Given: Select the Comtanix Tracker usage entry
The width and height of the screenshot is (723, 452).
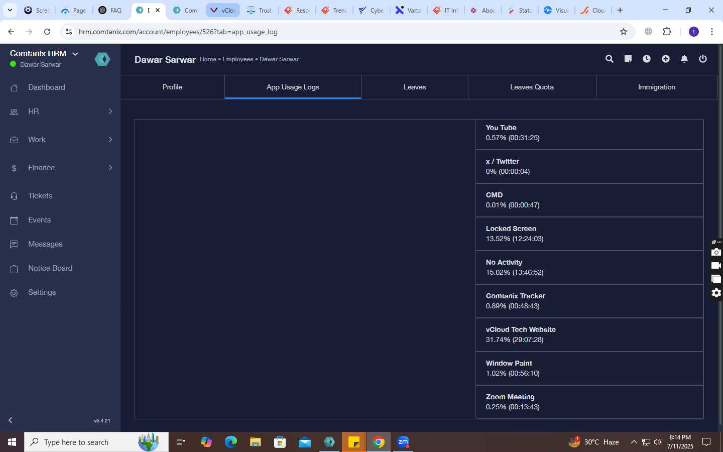Looking at the screenshot, I should point(589,301).
